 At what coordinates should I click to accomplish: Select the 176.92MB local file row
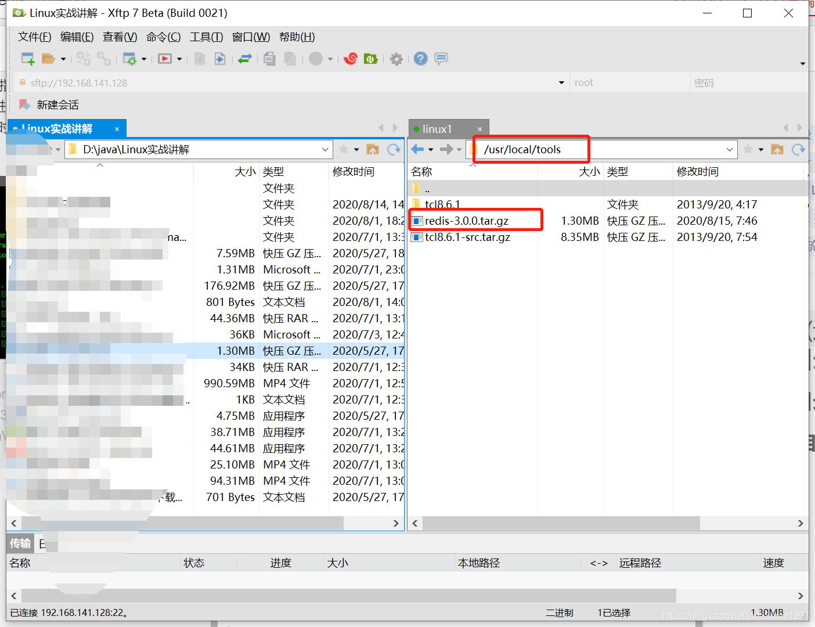[206, 286]
